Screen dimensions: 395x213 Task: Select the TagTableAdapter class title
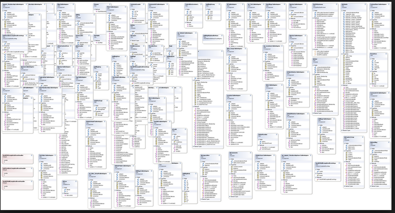pos(81,77)
